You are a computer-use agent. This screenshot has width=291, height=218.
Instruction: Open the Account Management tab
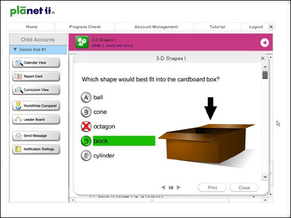point(156,27)
